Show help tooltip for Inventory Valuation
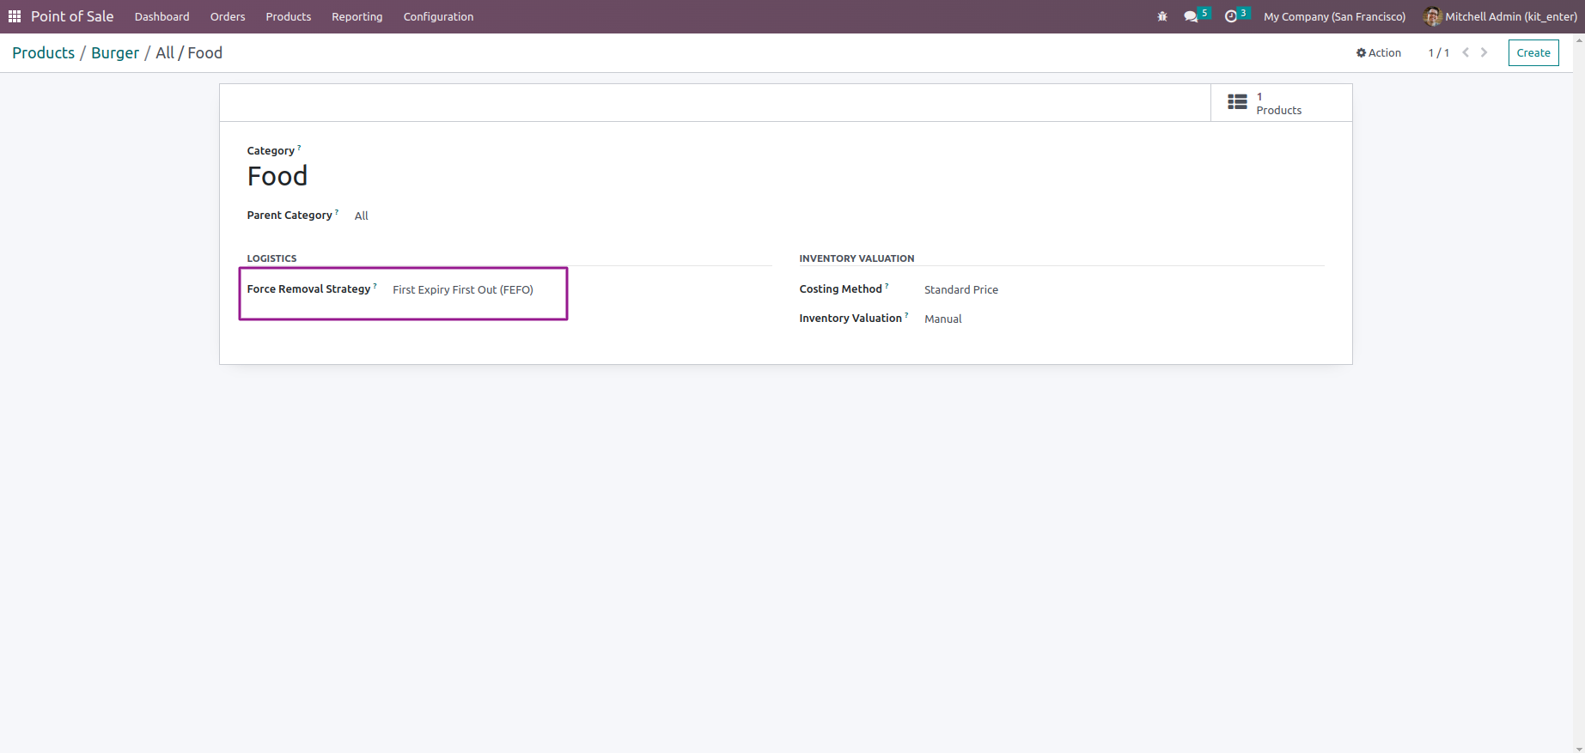Viewport: 1585px width, 753px height. click(x=906, y=315)
